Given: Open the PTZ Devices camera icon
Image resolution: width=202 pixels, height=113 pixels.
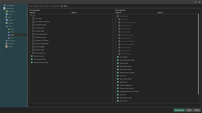Looking at the screenshot, I should click(x=7, y=41).
